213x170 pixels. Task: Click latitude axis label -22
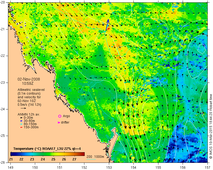[2, 56]
